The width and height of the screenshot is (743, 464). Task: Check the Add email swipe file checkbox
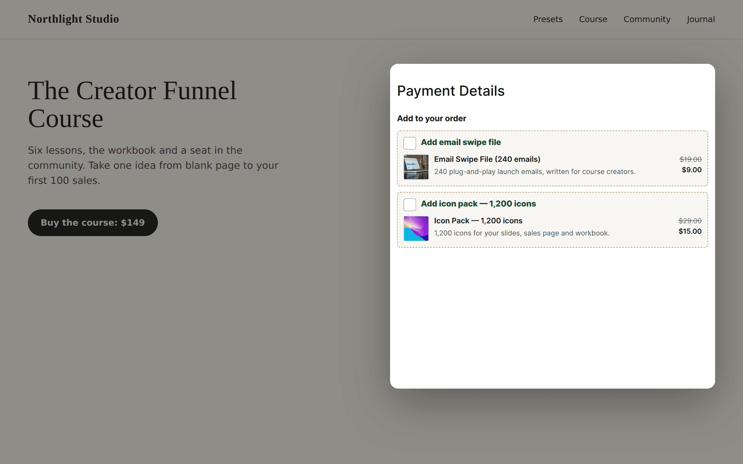click(410, 143)
